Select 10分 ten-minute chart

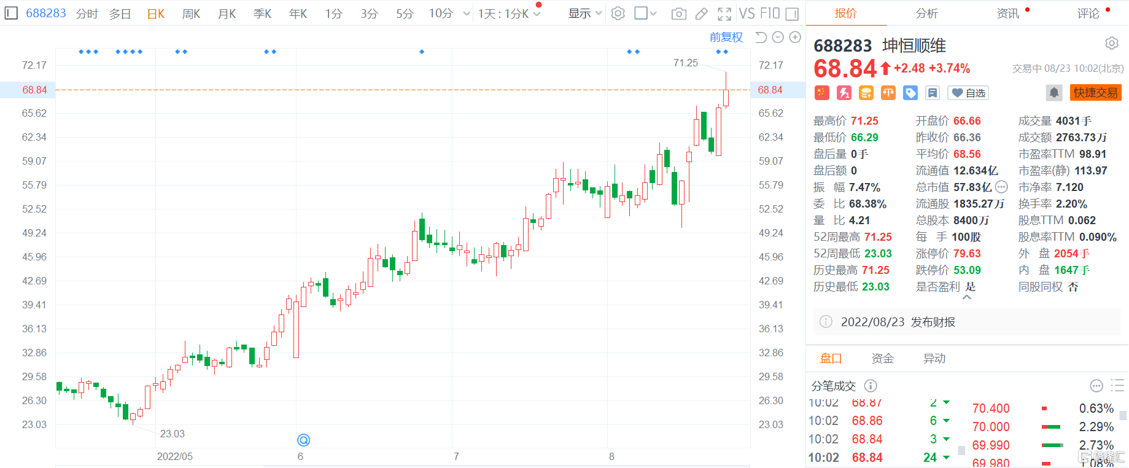441,14
